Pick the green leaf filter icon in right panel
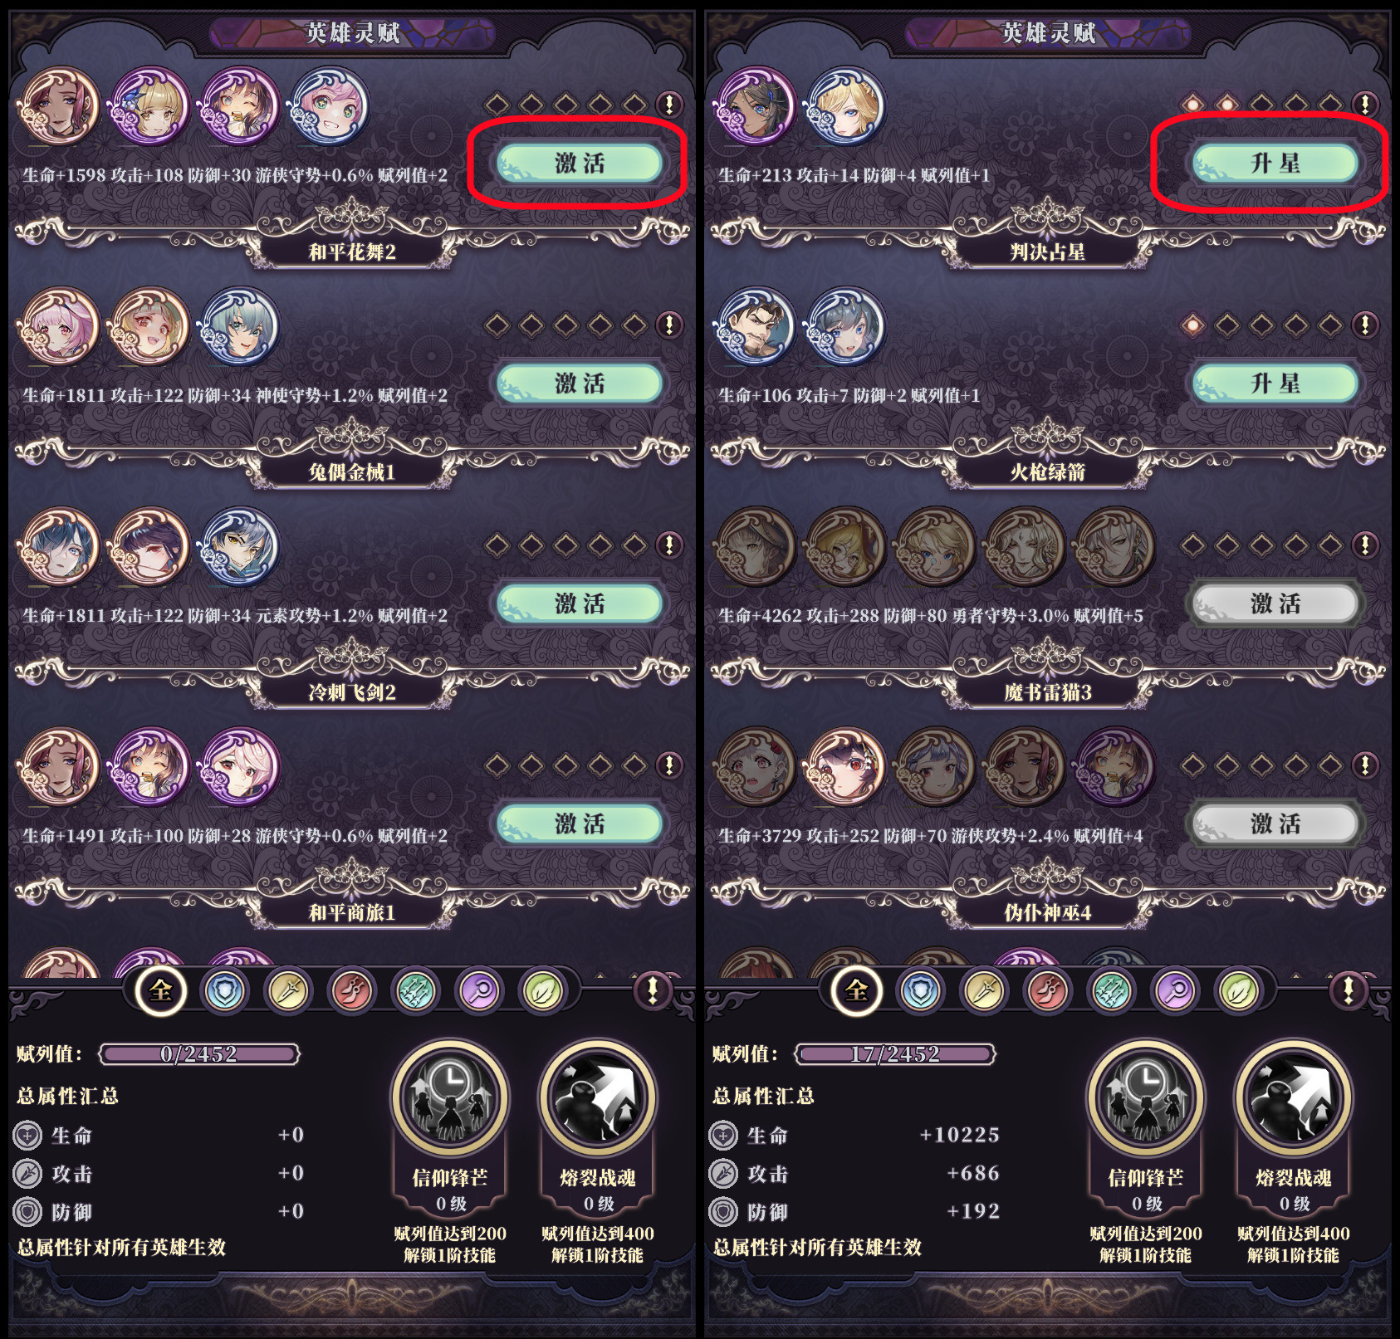The width and height of the screenshot is (1400, 1339). tap(1237, 991)
